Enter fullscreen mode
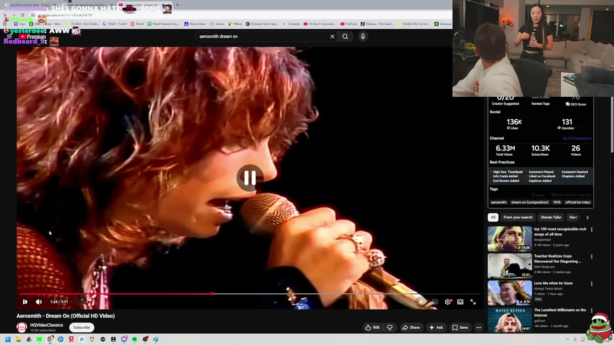Image resolution: width=614 pixels, height=345 pixels. (x=473, y=302)
